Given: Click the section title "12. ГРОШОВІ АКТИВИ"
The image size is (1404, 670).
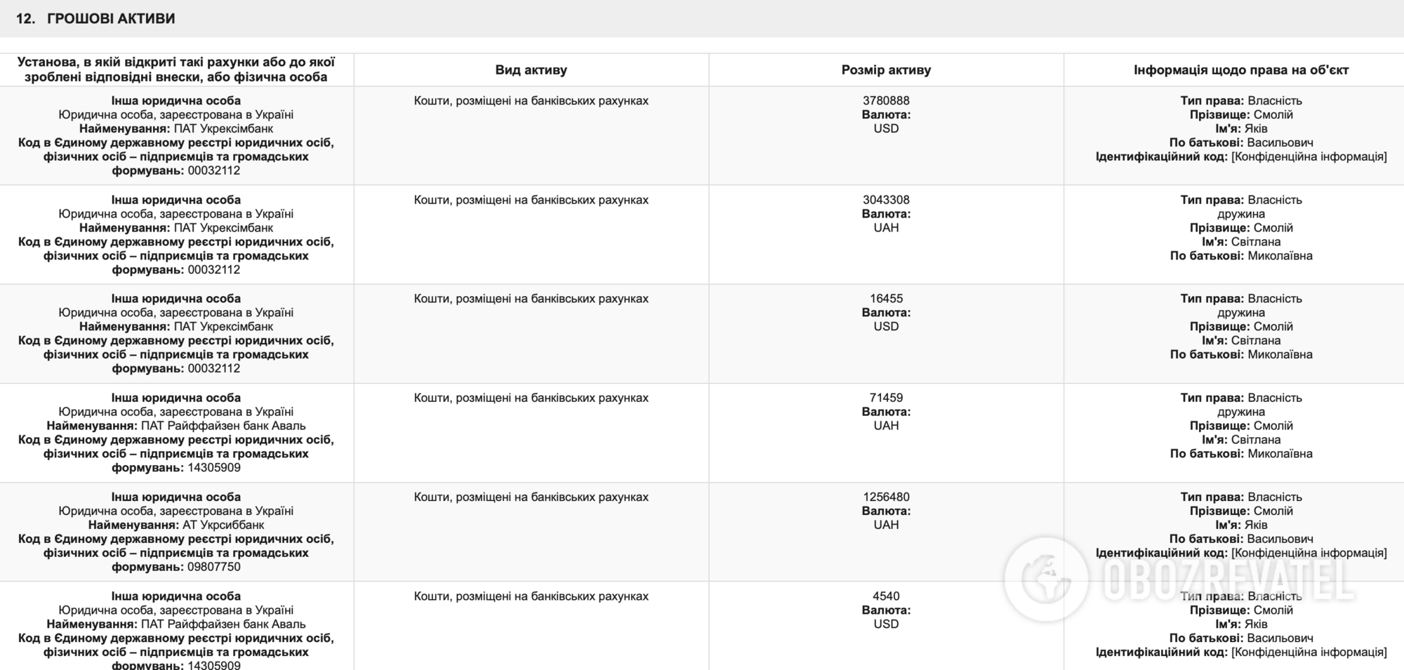Looking at the screenshot, I should pos(95,19).
